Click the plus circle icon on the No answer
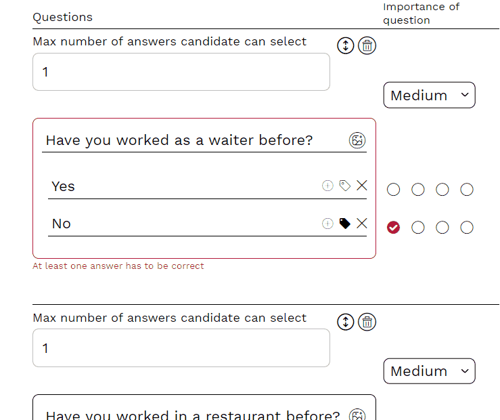The width and height of the screenshot is (500, 420). pos(327,224)
